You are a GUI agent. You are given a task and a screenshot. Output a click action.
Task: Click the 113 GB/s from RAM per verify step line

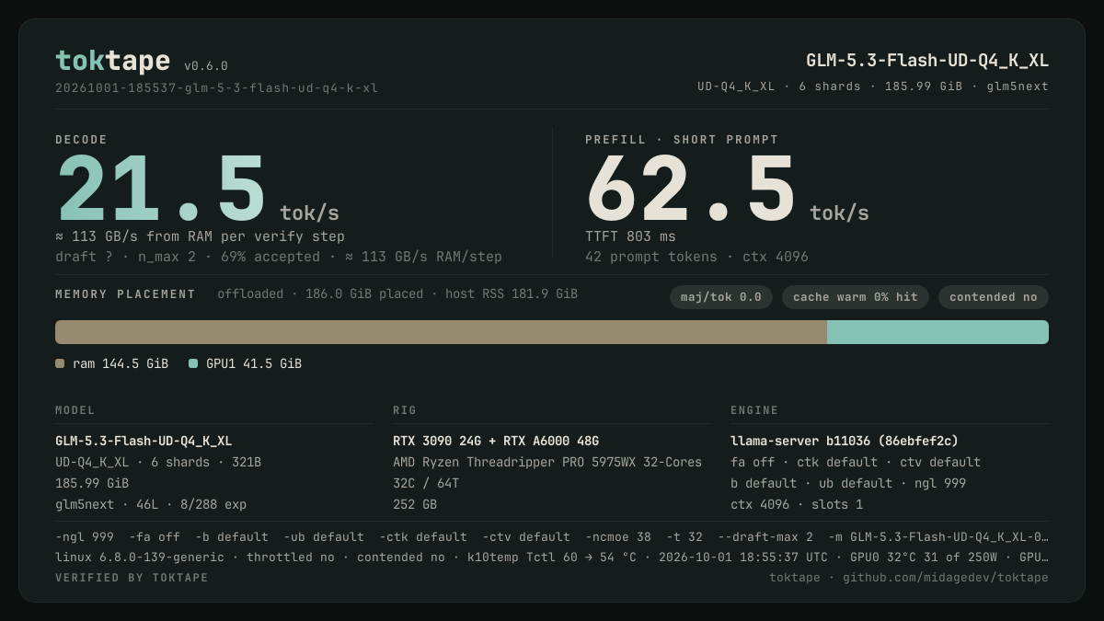(x=200, y=236)
